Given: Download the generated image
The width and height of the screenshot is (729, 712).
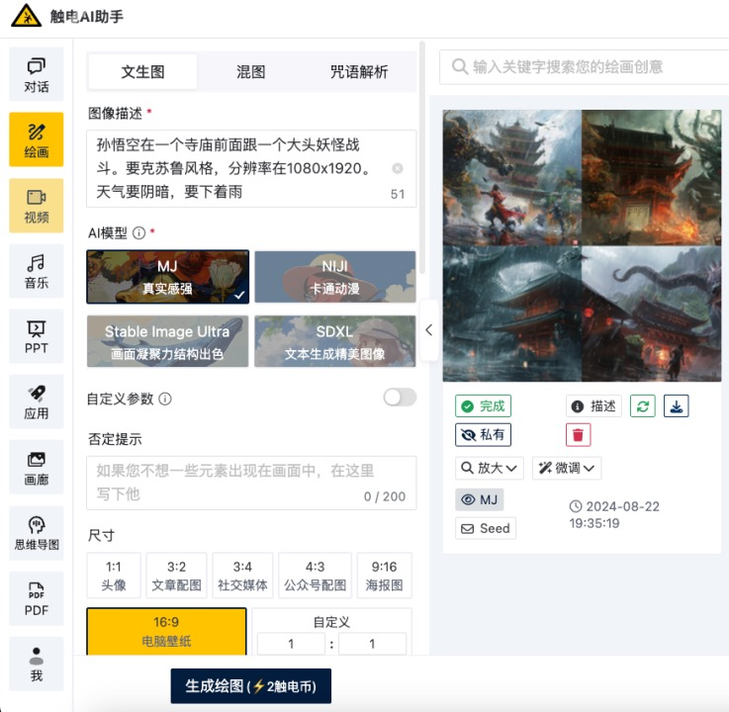Looking at the screenshot, I should (676, 406).
